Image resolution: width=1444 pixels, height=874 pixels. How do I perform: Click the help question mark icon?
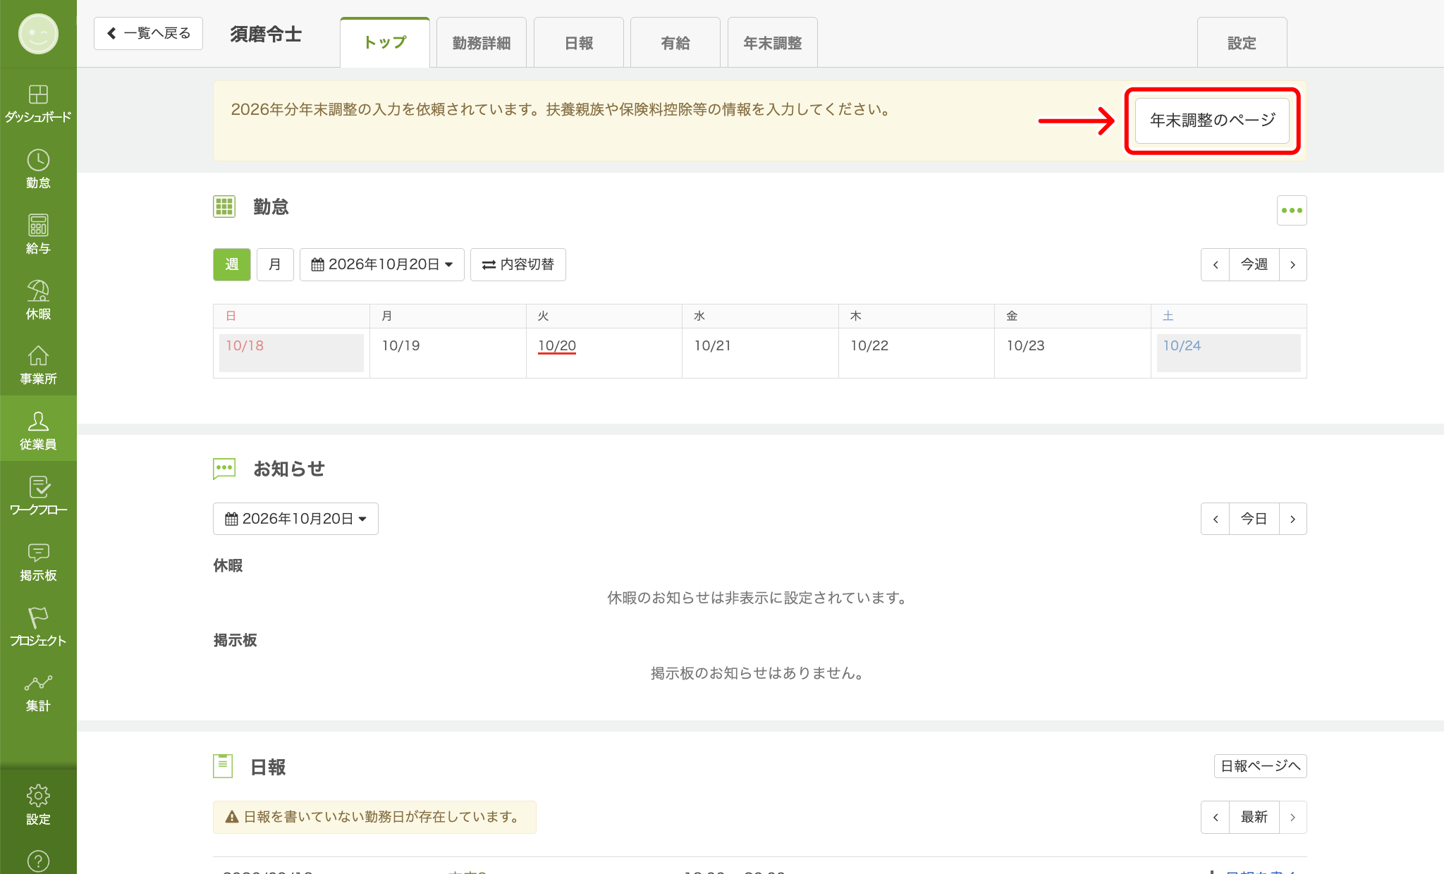38,861
